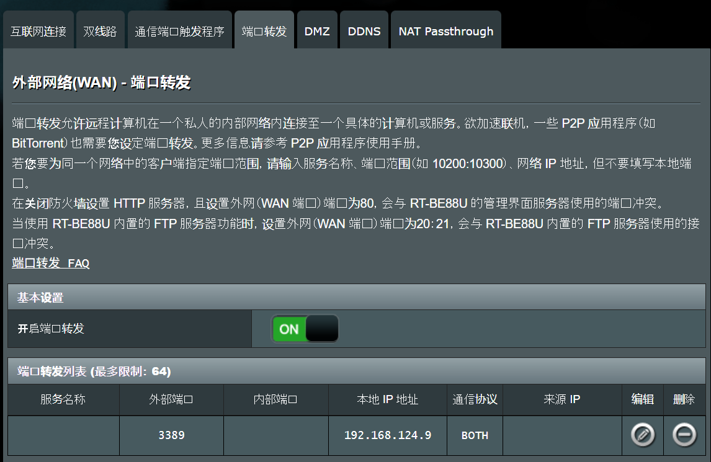Image resolution: width=711 pixels, height=462 pixels.
Task: Open the 互联网连接 tab
Action: 38,31
